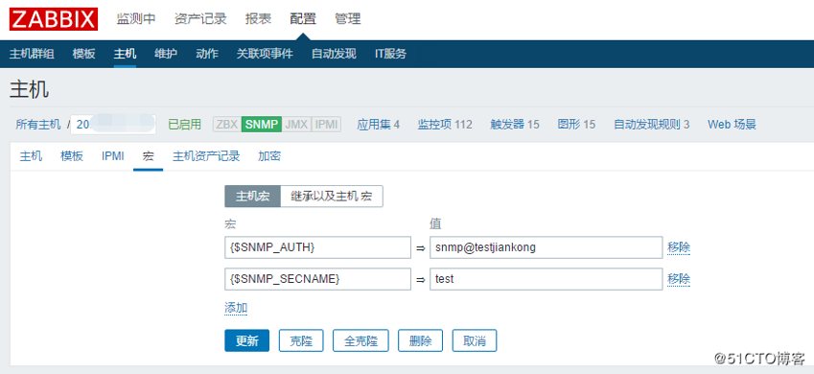Image resolution: width=814 pixels, height=374 pixels.
Task: Click the ZBX availability indicator
Action: tap(227, 125)
